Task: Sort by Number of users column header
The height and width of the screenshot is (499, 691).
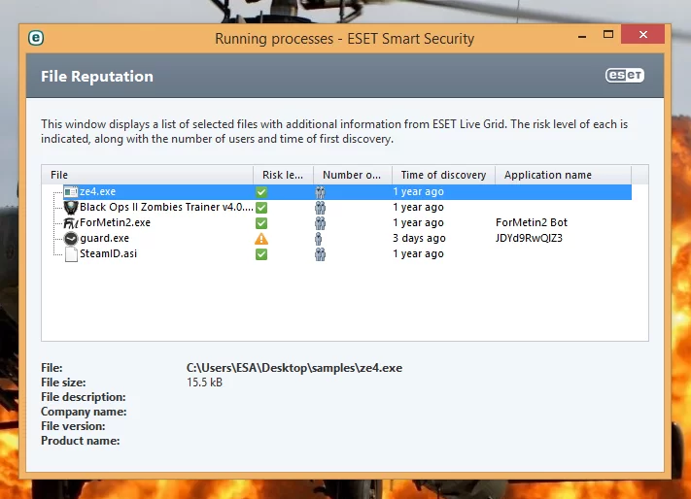Action: point(353,175)
